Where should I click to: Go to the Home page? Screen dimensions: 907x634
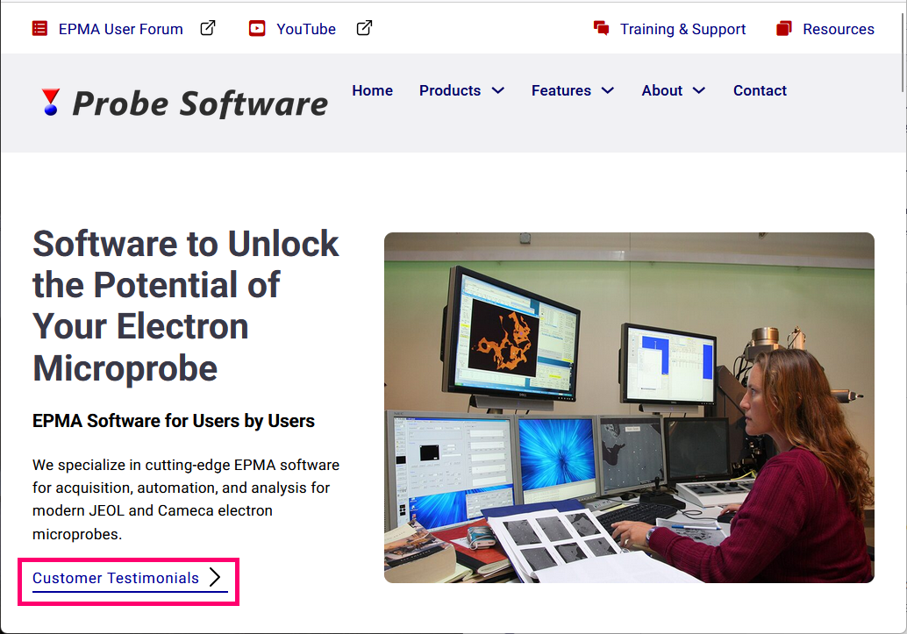[x=372, y=90]
